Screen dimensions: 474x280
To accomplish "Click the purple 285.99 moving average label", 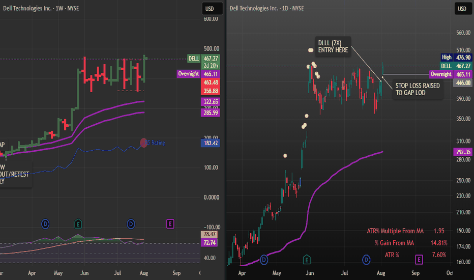I will (211, 113).
